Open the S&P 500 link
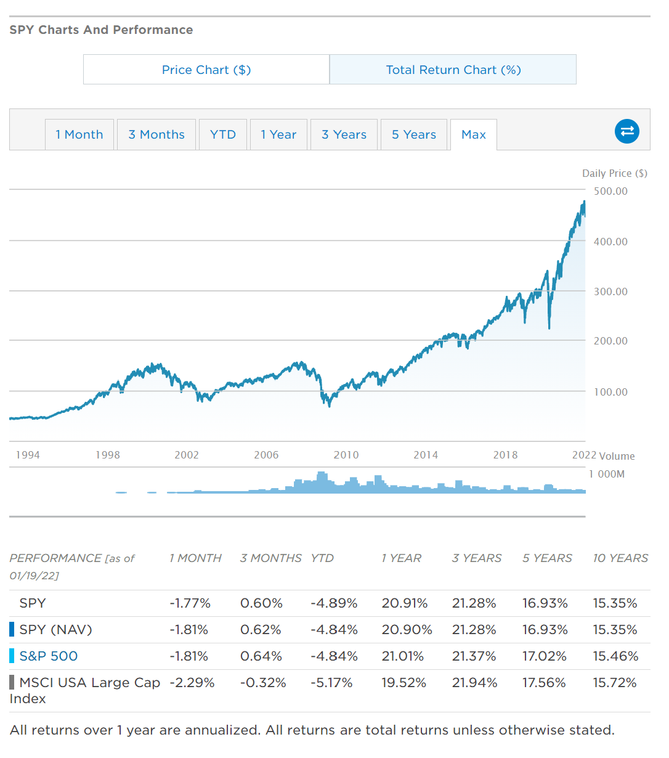This screenshot has height=758, width=669. [x=49, y=656]
